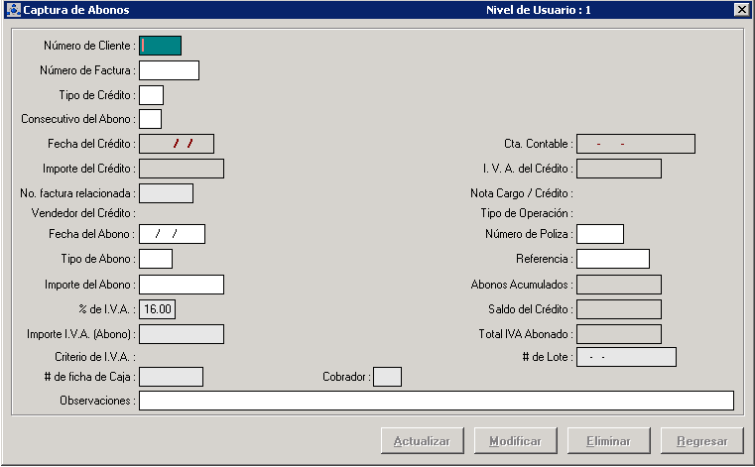This screenshot has width=755, height=467.
Task: Click the Importe del Abono field
Action: (x=182, y=285)
